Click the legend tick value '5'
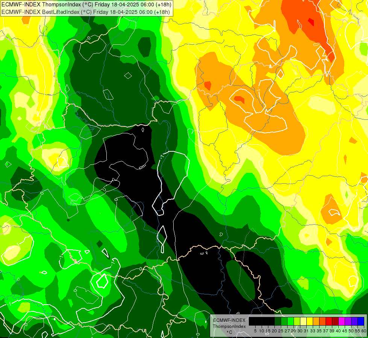The width and height of the screenshot is (368, 338). point(255,331)
